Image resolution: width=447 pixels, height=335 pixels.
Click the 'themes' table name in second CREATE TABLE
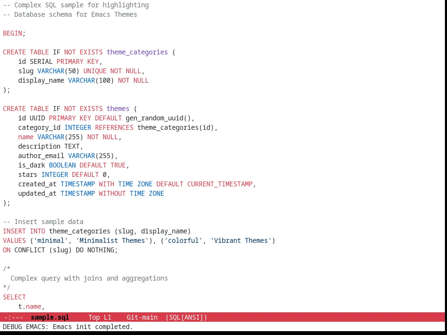coord(118,109)
